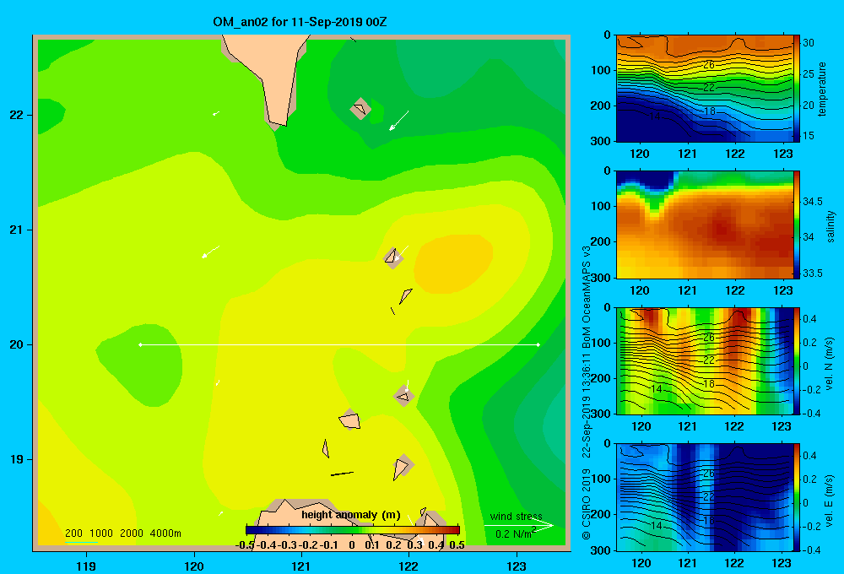Click the plot title OM_an02 for 11-Sep-2019 00Z
The height and width of the screenshot is (574, 844).
pos(300,22)
